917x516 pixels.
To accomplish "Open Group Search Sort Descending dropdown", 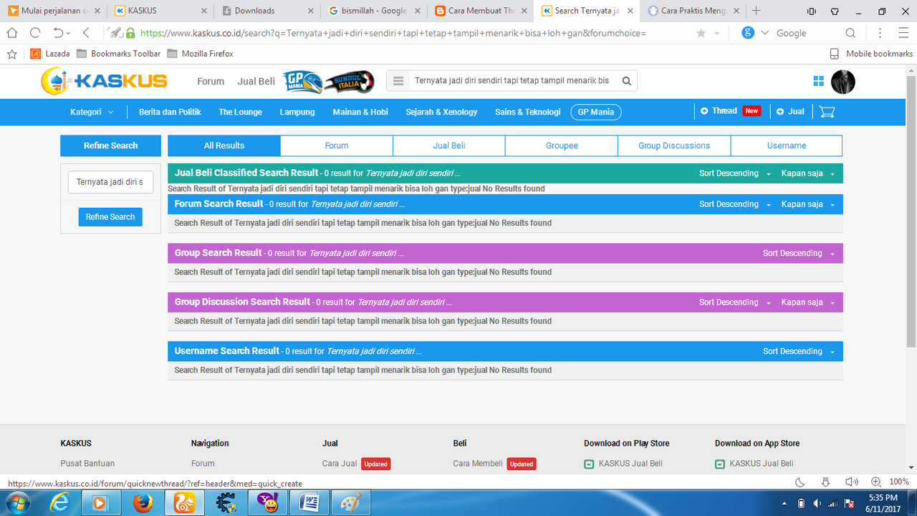I will (x=799, y=253).
